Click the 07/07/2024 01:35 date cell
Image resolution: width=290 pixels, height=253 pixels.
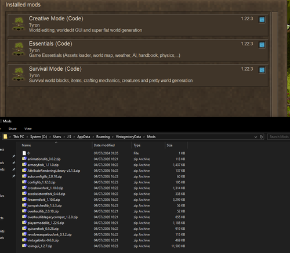(106, 153)
